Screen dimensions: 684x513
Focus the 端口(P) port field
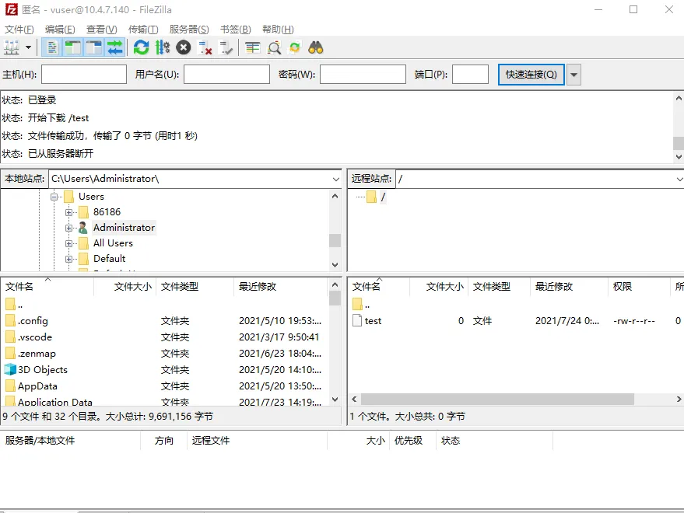(x=470, y=74)
